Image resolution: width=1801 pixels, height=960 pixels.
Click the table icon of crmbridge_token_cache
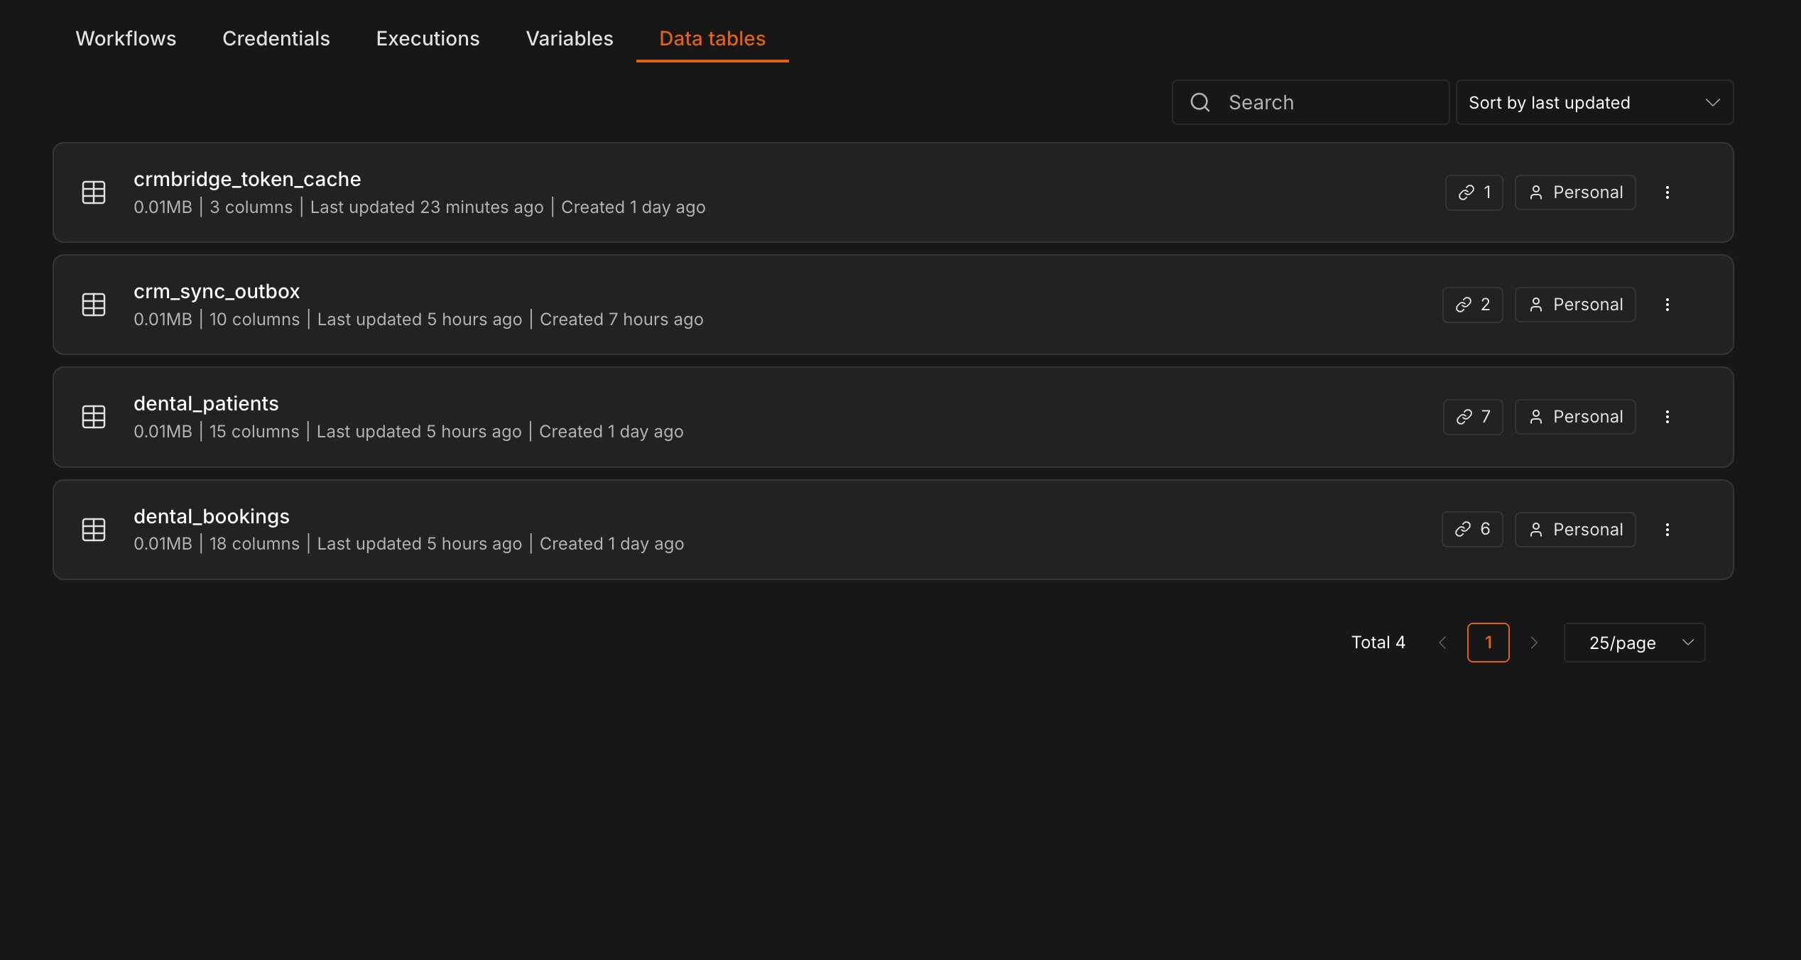94,192
